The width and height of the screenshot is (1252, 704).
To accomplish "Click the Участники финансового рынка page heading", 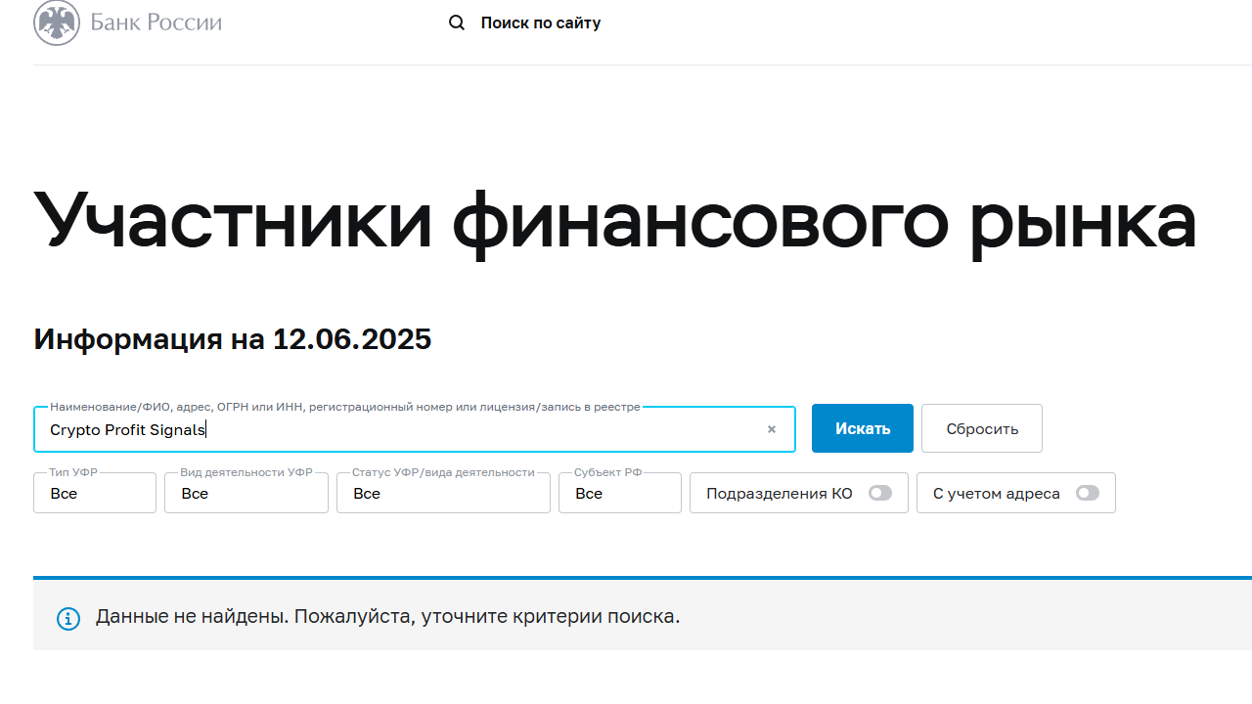I will click(x=614, y=220).
